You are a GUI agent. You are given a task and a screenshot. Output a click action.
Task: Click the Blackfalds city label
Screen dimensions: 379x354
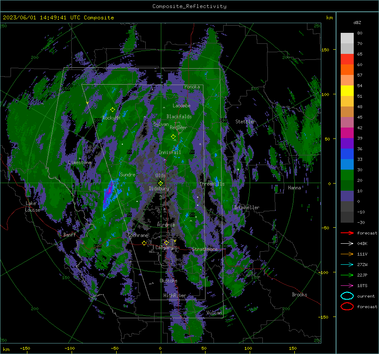179,117
